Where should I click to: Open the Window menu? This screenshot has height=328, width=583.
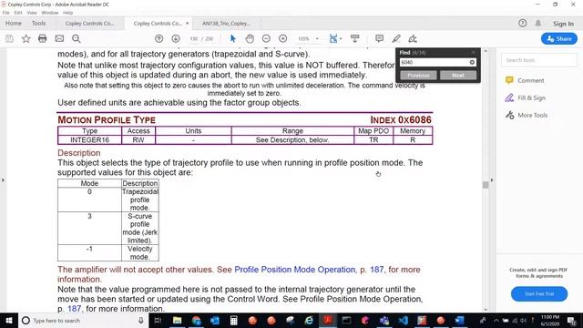(x=49, y=13)
